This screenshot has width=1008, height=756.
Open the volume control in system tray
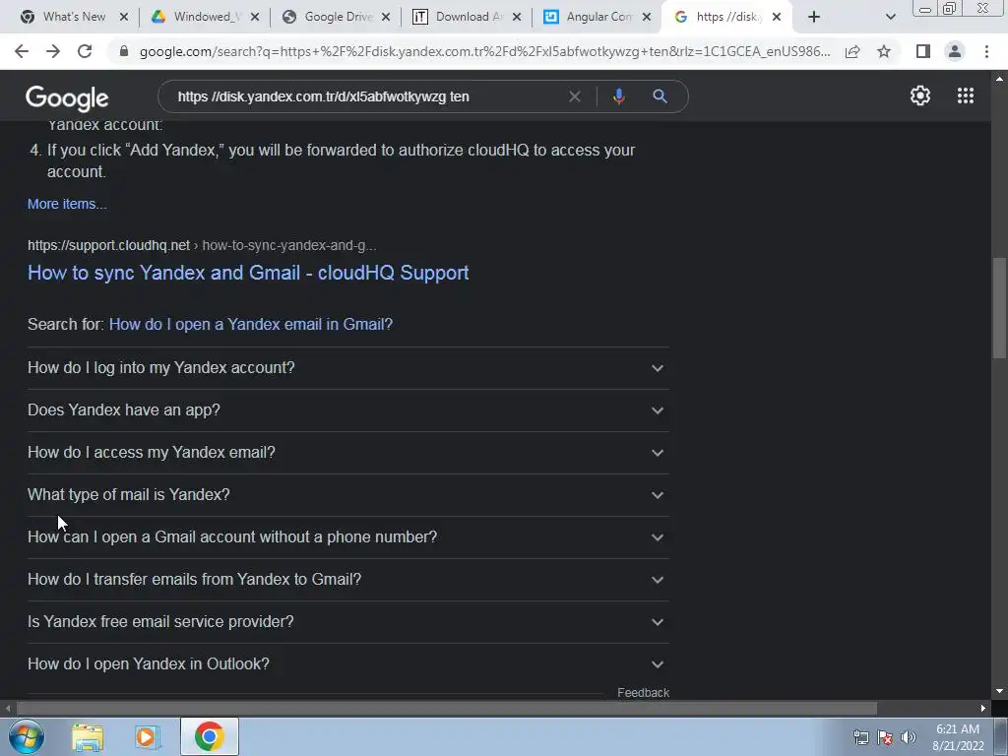pyautogui.click(x=909, y=737)
